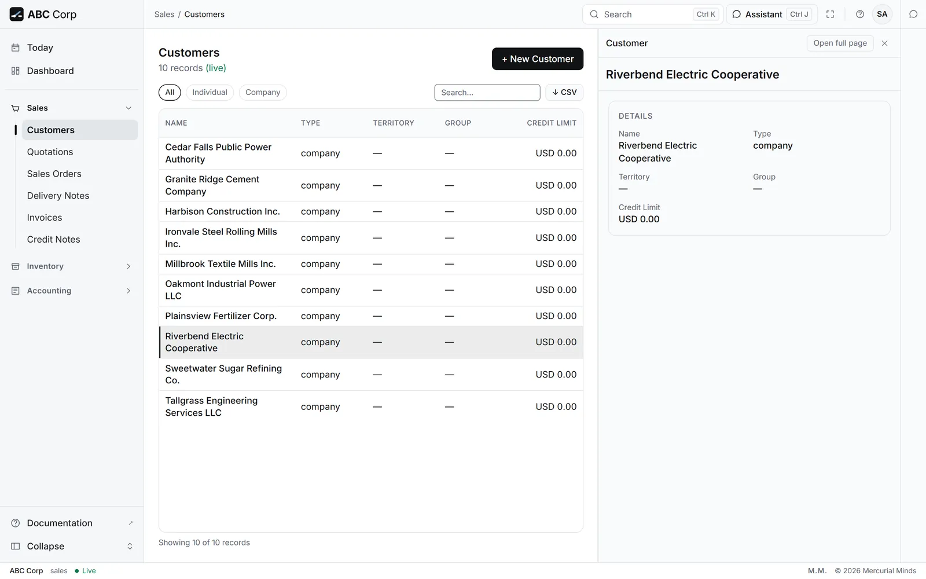Collapse the Sales section chevron
The height and width of the screenshot is (579, 926).
click(128, 108)
